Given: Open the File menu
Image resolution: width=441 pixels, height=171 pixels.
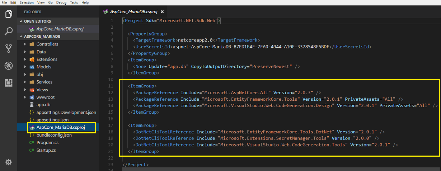Looking at the screenshot, I should [x=4, y=2].
